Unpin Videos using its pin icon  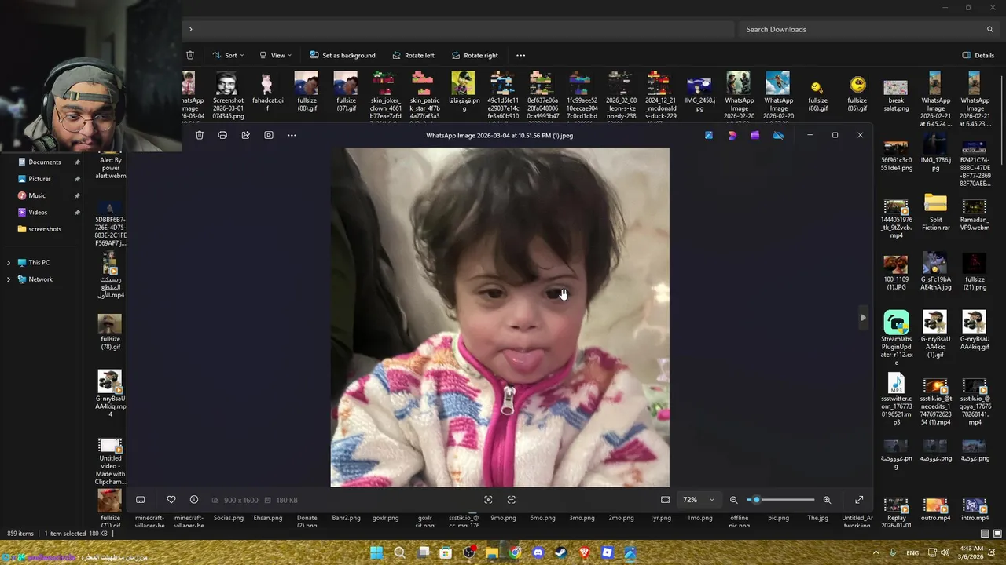point(77,212)
